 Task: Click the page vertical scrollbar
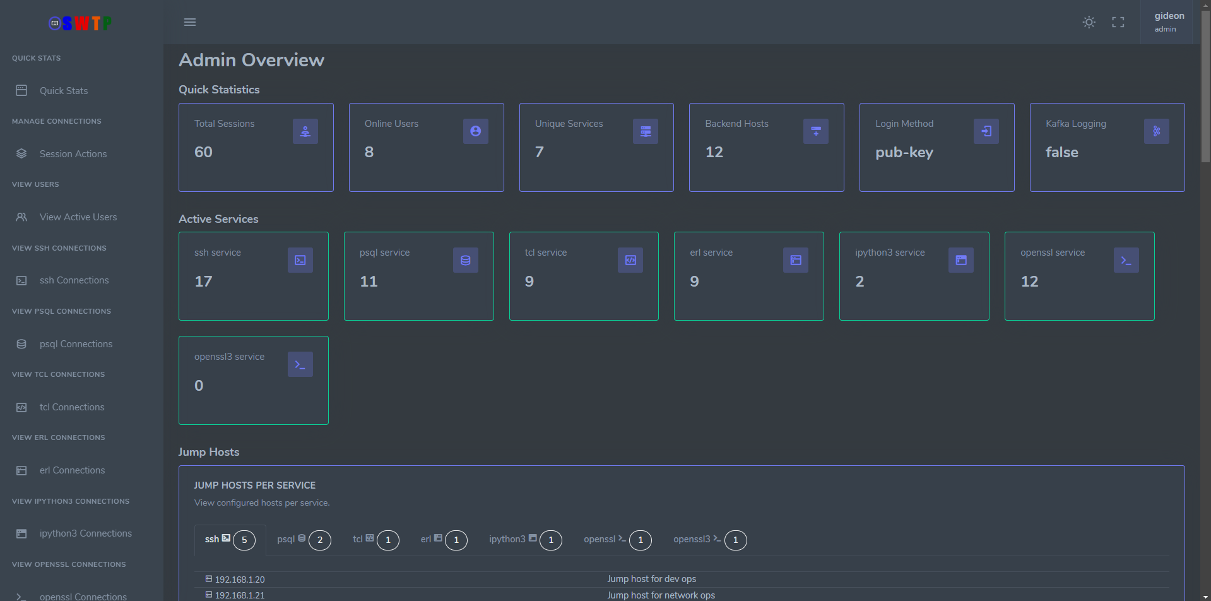click(1205, 88)
